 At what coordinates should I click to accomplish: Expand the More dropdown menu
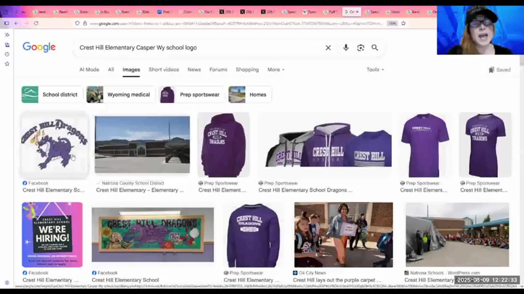276,69
